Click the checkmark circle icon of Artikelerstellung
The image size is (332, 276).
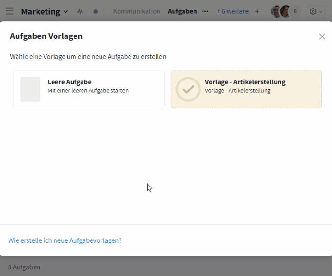coord(188,89)
